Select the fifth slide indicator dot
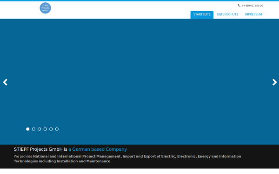The image size is (279, 174). 51,129
